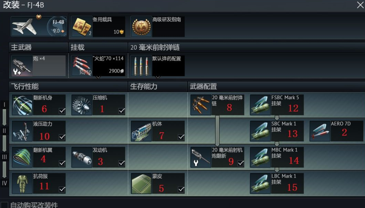Screen dimensions: 365x208
Task: Open the 备用载具 backup vehicle item
Action: pos(98,26)
